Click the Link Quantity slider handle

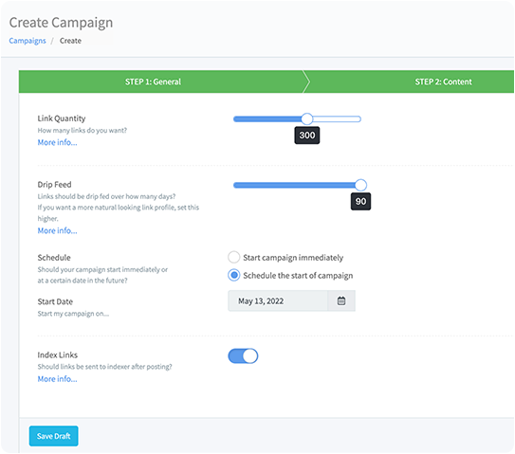click(307, 118)
